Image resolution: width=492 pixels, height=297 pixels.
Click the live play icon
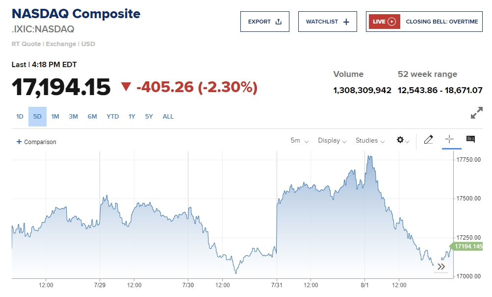pyautogui.click(x=391, y=22)
